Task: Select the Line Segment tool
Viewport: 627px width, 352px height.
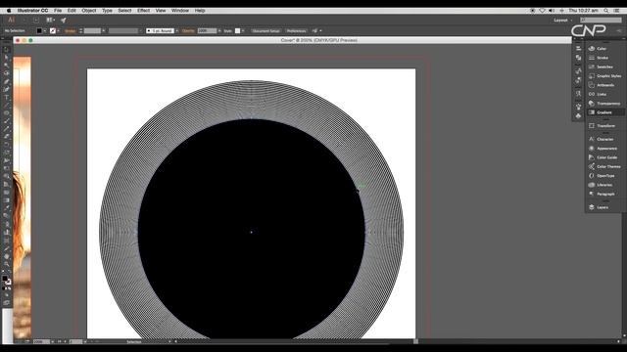Action: (x=6, y=106)
